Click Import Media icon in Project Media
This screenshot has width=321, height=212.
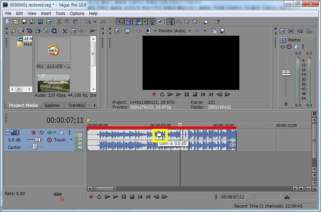(21, 31)
